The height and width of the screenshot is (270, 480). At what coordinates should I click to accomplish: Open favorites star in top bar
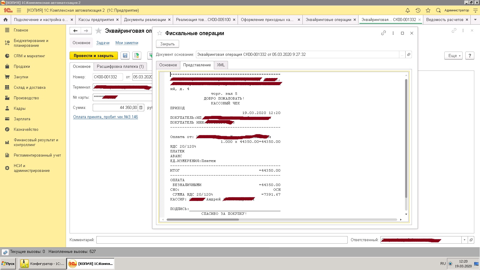tap(428, 10)
